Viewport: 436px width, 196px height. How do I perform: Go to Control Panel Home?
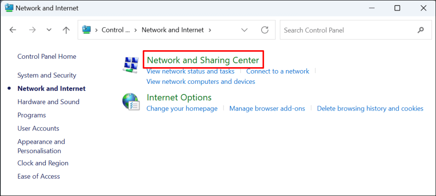(x=47, y=57)
